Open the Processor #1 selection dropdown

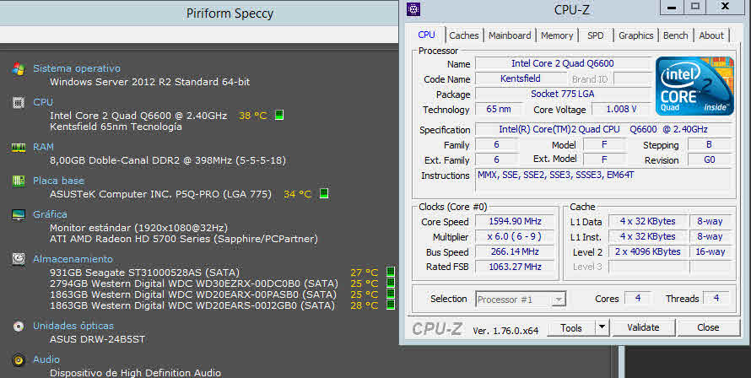[521, 300]
